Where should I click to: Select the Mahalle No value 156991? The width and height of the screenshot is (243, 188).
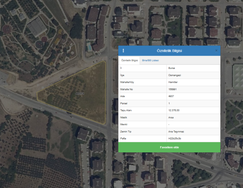click(x=173, y=89)
